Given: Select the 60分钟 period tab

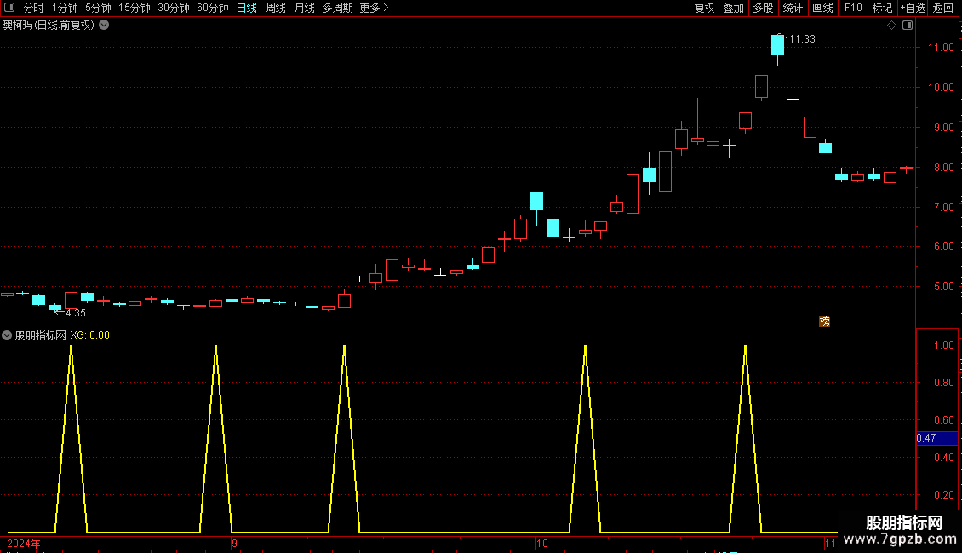Looking at the screenshot, I should click(213, 8).
